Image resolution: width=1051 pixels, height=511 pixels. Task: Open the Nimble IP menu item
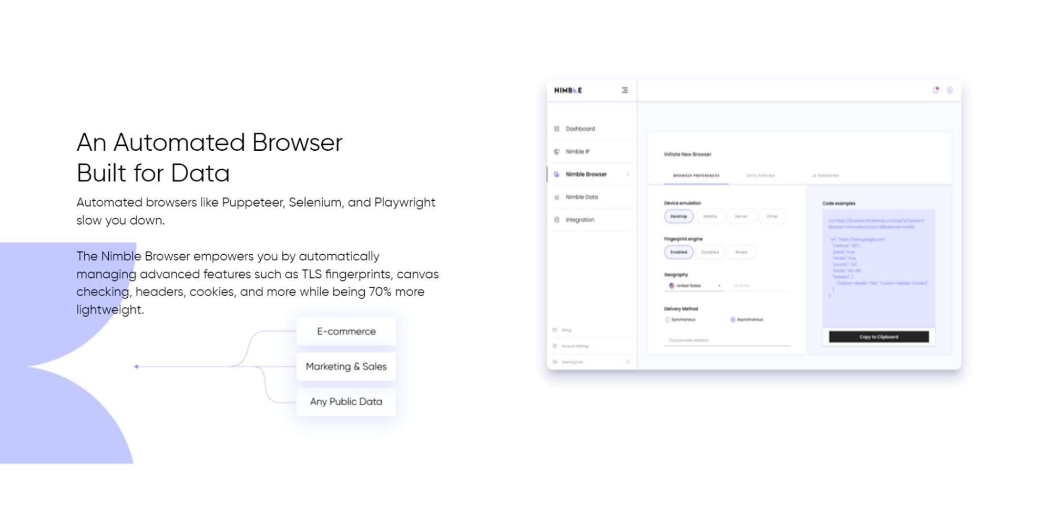click(x=591, y=151)
